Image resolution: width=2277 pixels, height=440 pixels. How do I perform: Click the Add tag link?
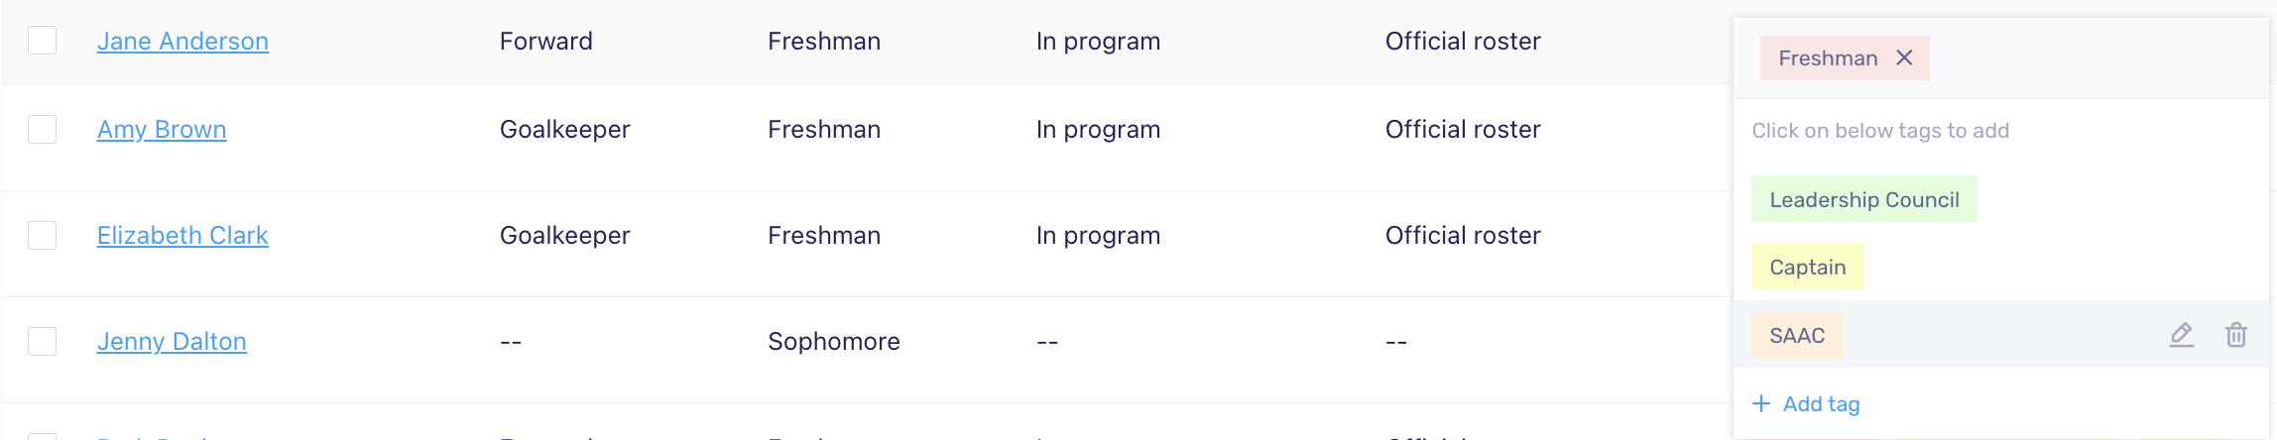point(1821,403)
